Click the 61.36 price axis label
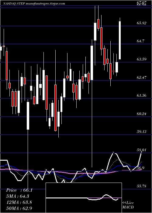This screenshot has width=152, height=213. coord(142,96)
